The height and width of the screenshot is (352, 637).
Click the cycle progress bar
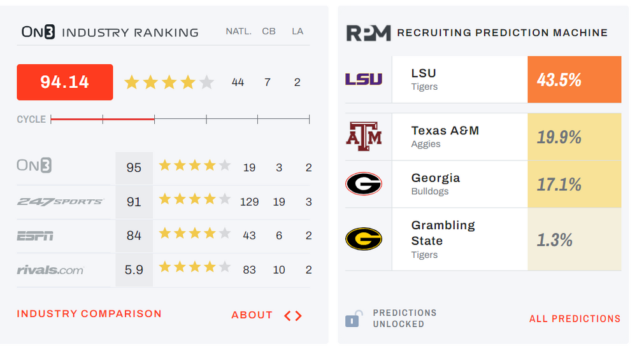coord(180,119)
